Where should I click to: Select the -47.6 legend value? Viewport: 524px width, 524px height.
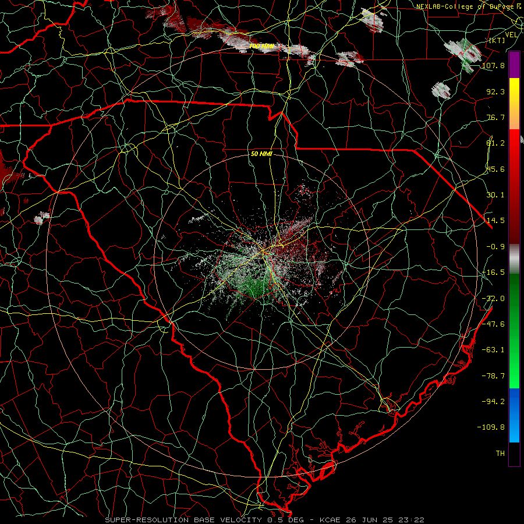[x=493, y=324]
